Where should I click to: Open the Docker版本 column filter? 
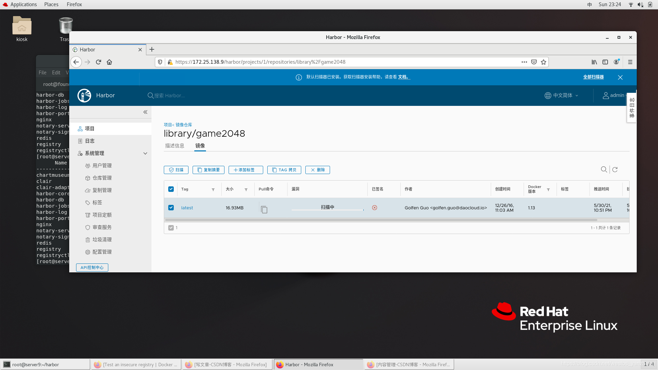point(548,189)
